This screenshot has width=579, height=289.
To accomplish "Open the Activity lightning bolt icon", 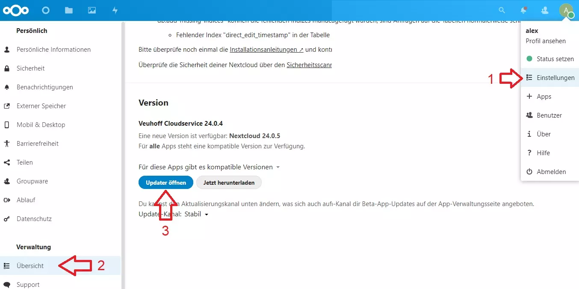I will pos(115,10).
